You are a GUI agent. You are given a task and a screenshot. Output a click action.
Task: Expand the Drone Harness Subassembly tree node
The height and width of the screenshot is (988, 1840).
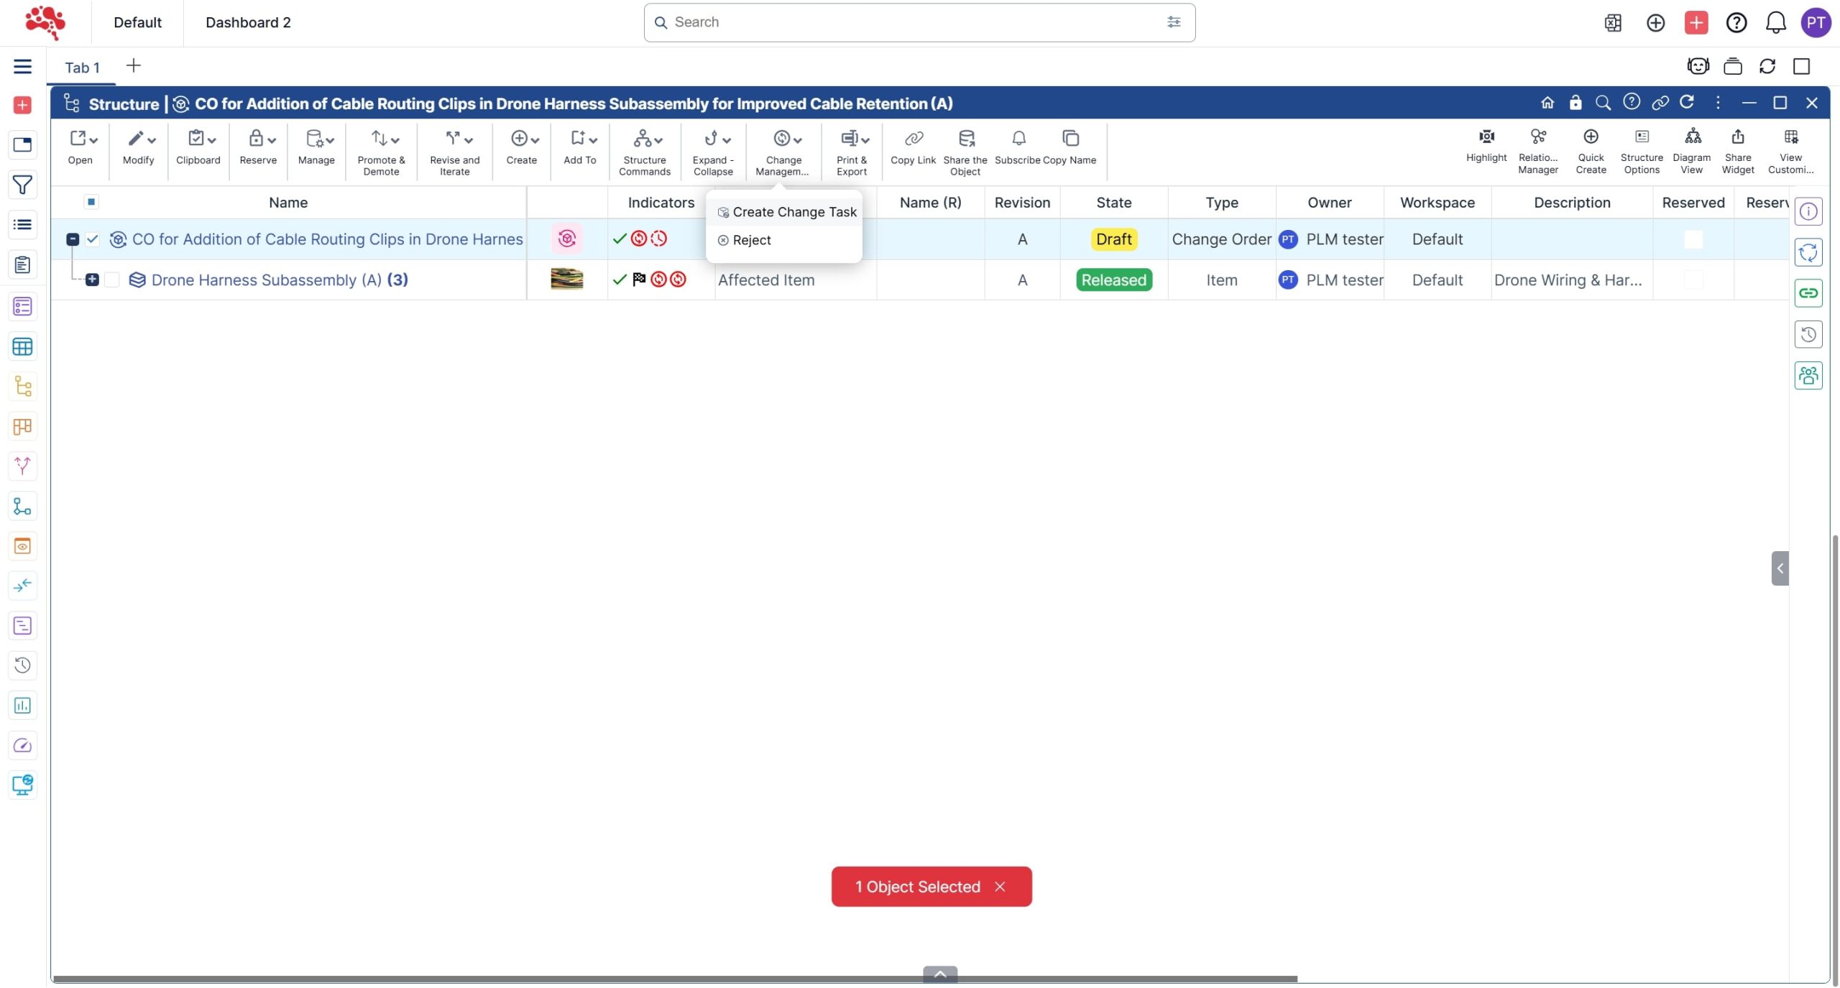pos(92,280)
